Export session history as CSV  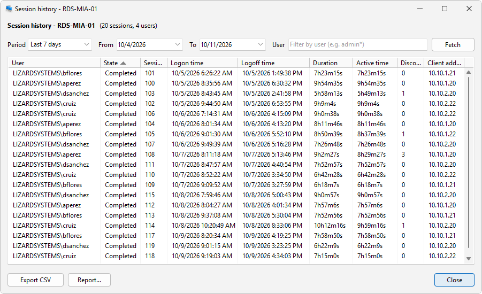(36, 280)
